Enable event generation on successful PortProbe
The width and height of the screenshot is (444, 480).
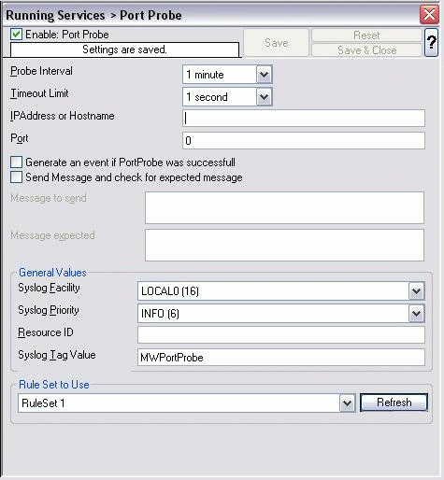click(x=16, y=162)
